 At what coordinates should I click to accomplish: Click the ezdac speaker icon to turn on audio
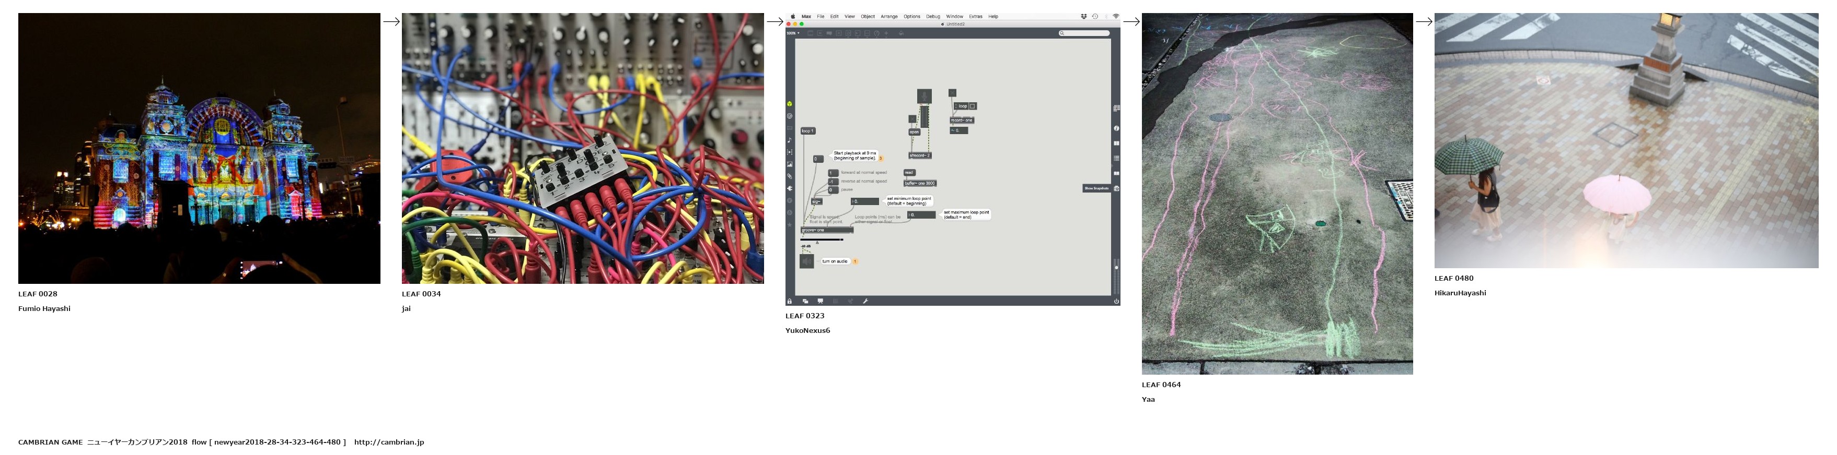click(x=806, y=261)
